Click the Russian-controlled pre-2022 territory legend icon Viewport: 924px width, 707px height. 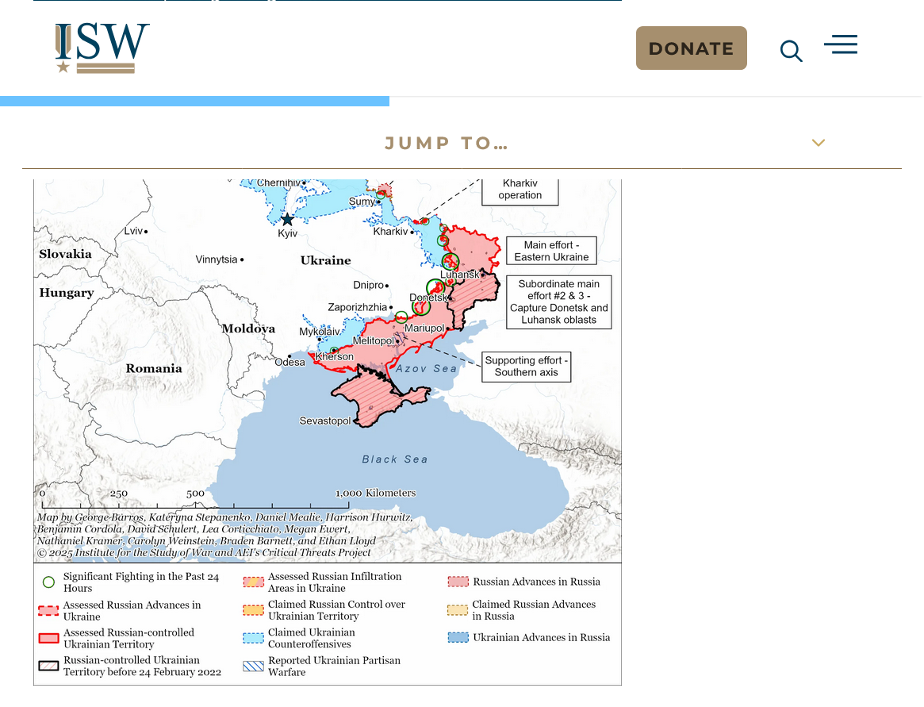48,667
